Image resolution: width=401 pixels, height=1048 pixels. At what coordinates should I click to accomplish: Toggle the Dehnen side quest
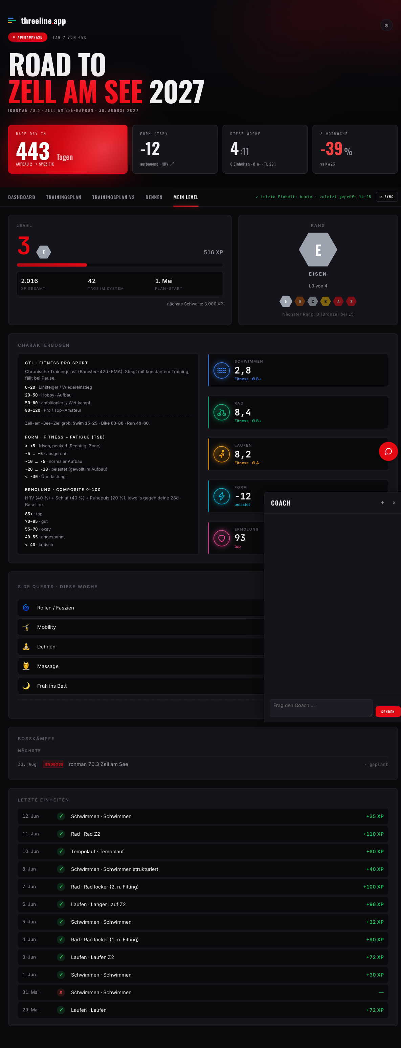141,646
